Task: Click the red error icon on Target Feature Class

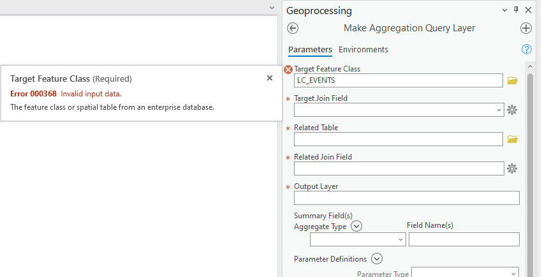Action: [288, 70]
